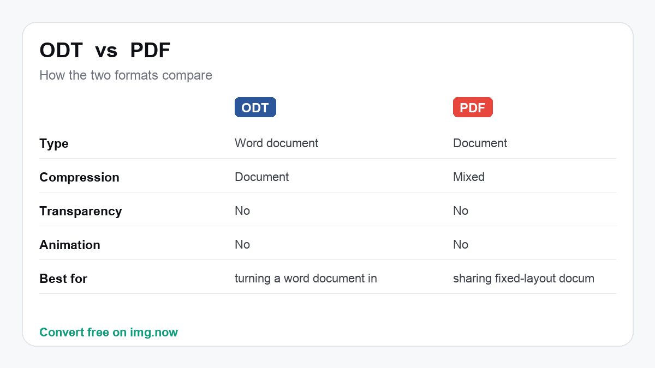Click the blue ODT format badge
Viewport: 655px width, 368px height.
pyautogui.click(x=255, y=107)
